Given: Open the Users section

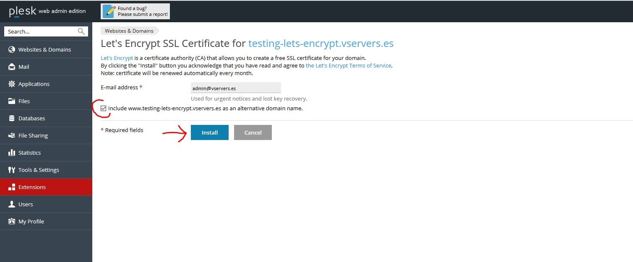Looking at the screenshot, I should (x=46, y=204).
